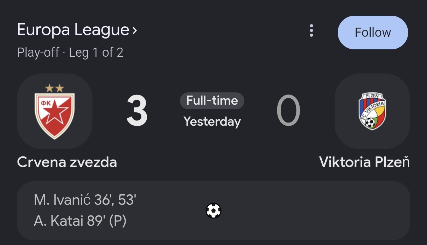Click the gold stars above Crvena zvezda crest

point(55,88)
